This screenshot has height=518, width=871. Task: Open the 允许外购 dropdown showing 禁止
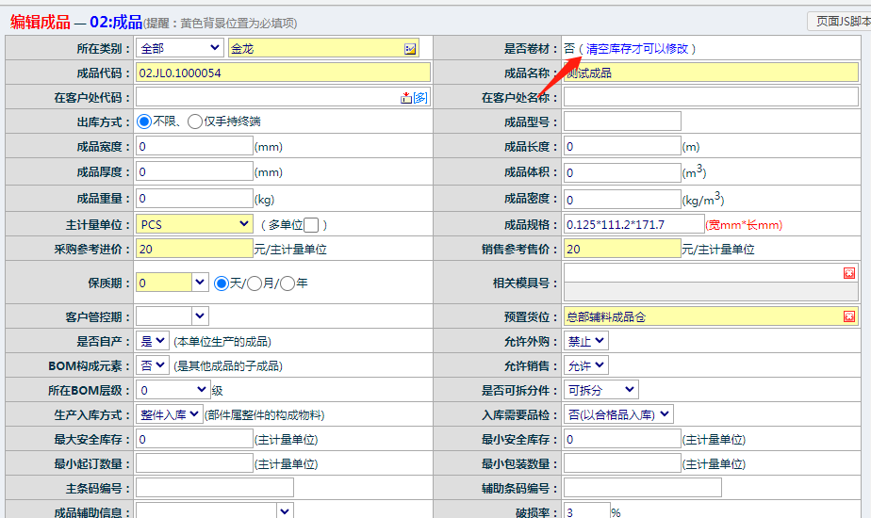[585, 341]
